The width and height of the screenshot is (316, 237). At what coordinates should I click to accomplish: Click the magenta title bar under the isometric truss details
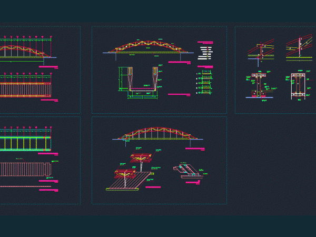tap(153, 187)
